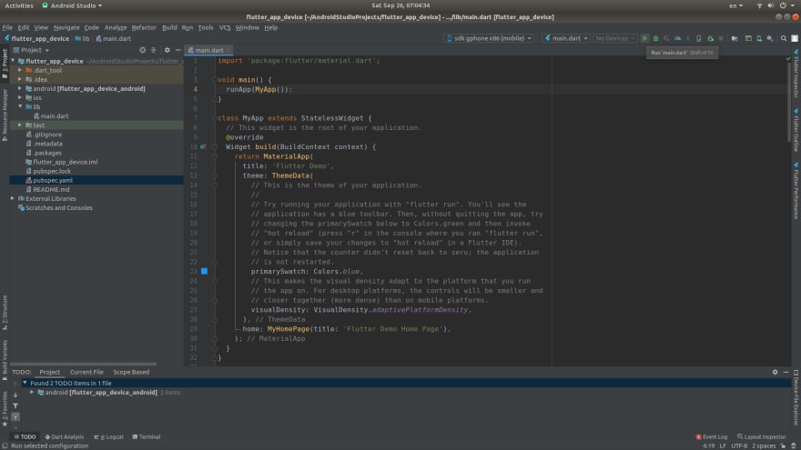Expand android entry in TODO results
801x450 pixels.
point(32,393)
